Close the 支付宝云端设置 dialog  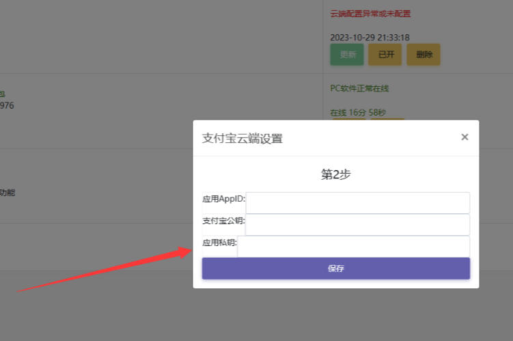pyautogui.click(x=465, y=137)
